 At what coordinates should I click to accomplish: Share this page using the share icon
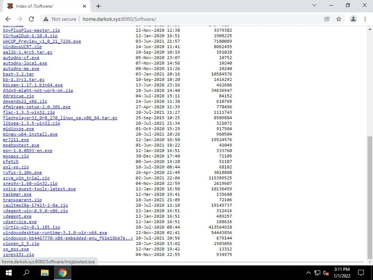327,19
